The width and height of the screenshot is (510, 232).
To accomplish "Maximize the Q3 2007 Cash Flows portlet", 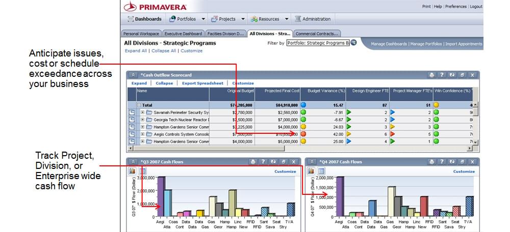I will [283, 162].
